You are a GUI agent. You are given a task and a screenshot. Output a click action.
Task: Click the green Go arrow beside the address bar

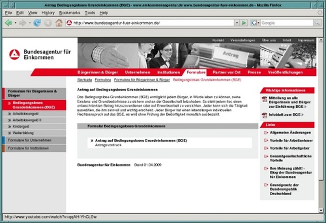click(x=244, y=23)
